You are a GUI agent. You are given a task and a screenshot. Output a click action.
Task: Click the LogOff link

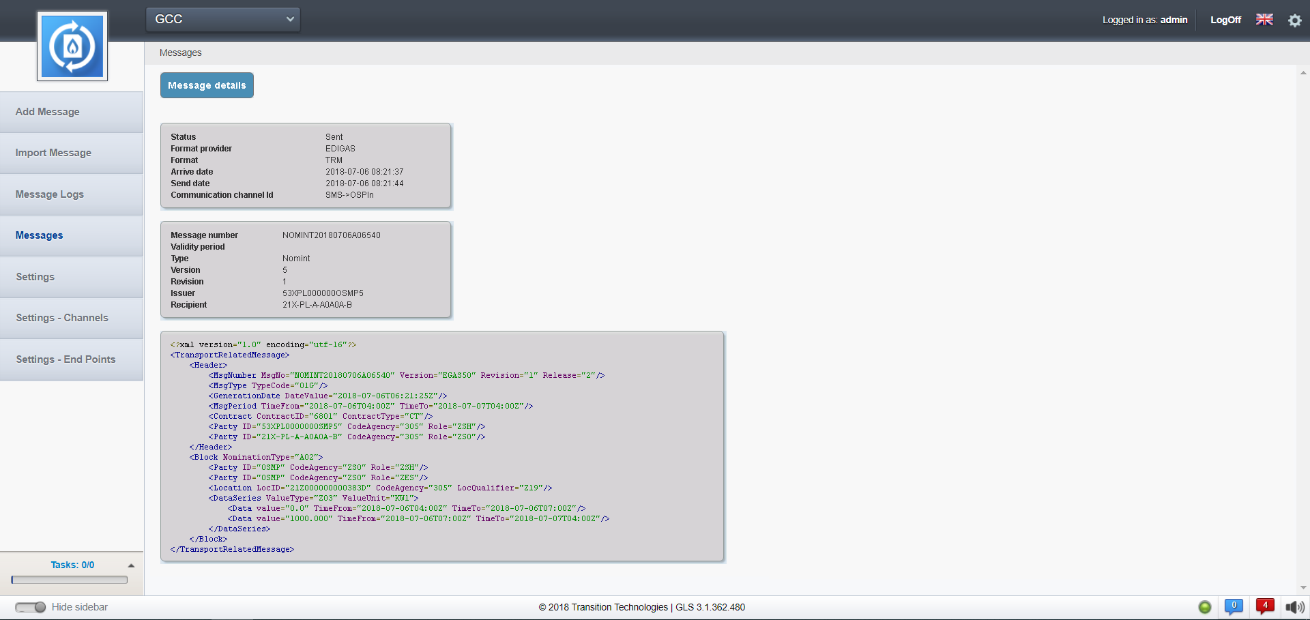[x=1225, y=20]
